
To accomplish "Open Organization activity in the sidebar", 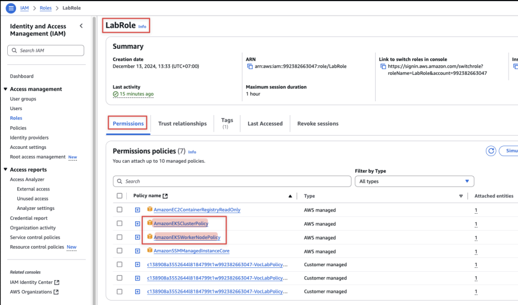I will click(x=33, y=228).
